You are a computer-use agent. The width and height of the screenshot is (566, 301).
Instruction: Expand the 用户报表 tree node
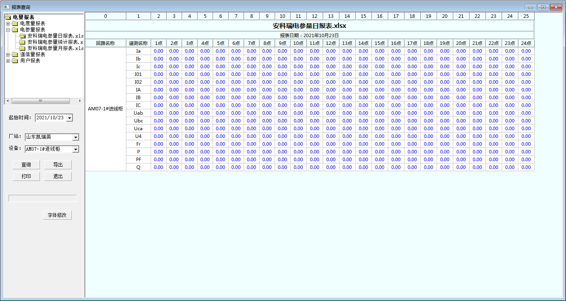[8, 61]
